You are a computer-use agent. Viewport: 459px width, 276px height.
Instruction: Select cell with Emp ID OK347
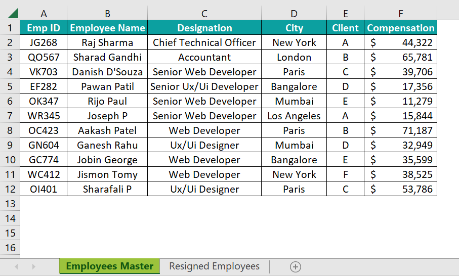(x=44, y=101)
